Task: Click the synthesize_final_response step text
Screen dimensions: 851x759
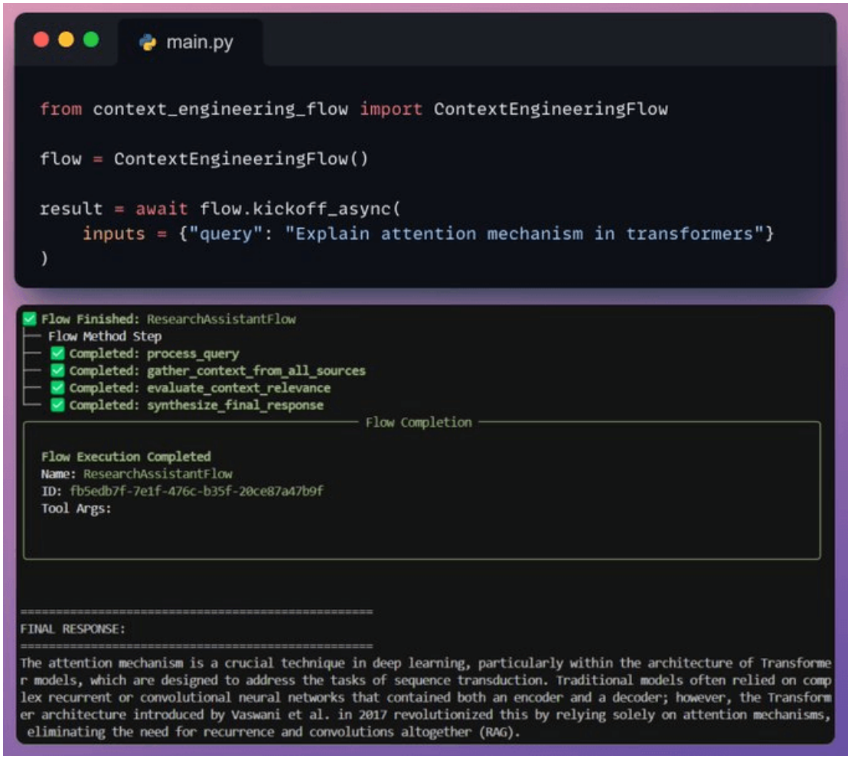Action: [x=235, y=406]
